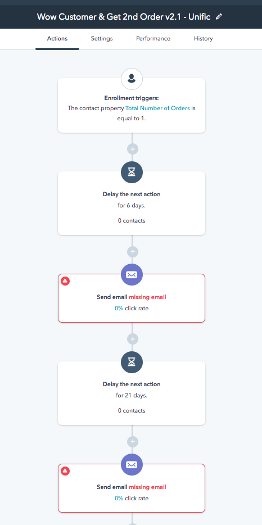Add action below enrollment triggers
Viewport: 262px width, 525px height.
pyautogui.click(x=133, y=148)
